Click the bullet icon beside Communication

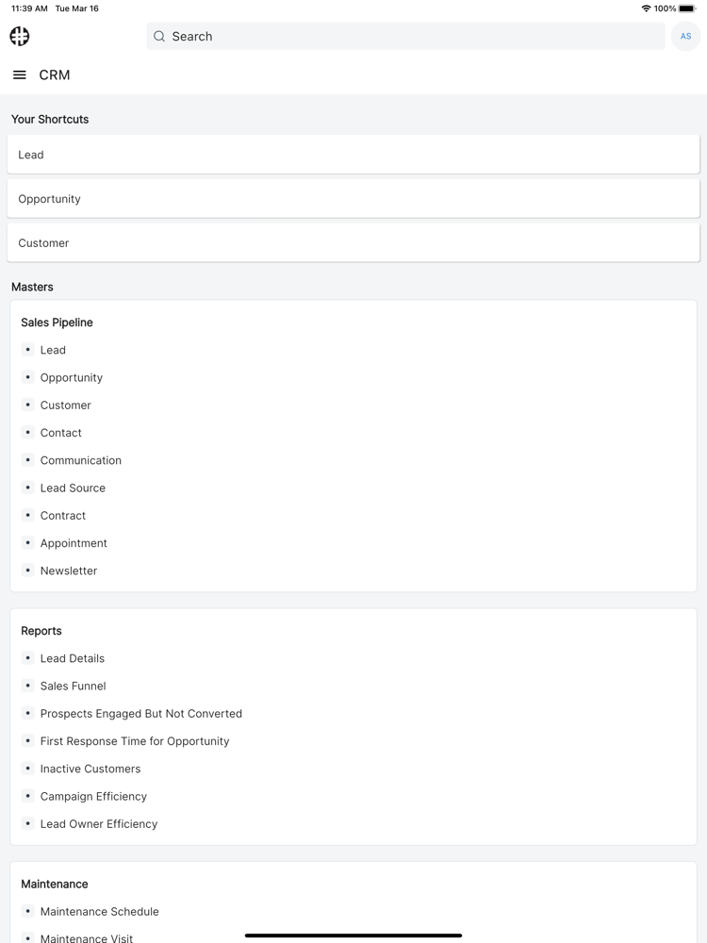click(x=27, y=460)
